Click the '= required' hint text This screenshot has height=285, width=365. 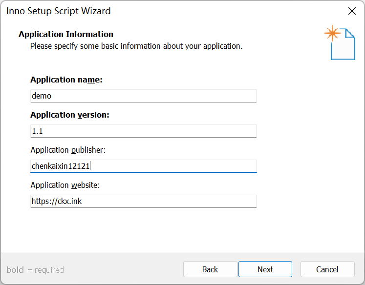45,270
